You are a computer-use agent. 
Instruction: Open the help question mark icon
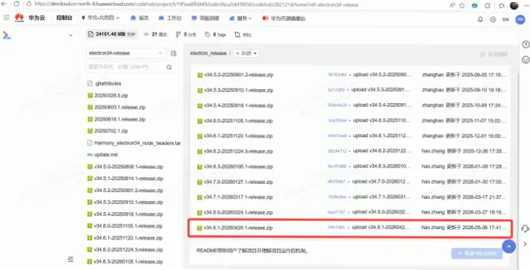(526, 45)
